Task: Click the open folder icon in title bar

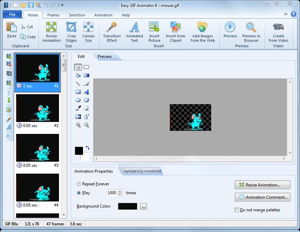Action: click(23, 5)
